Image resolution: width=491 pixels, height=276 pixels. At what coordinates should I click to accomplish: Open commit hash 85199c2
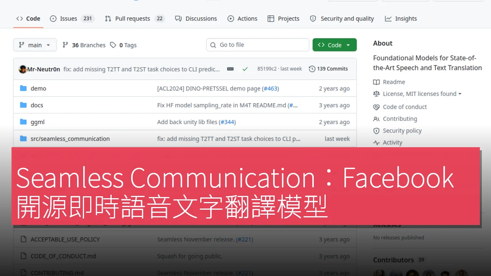[x=267, y=69]
